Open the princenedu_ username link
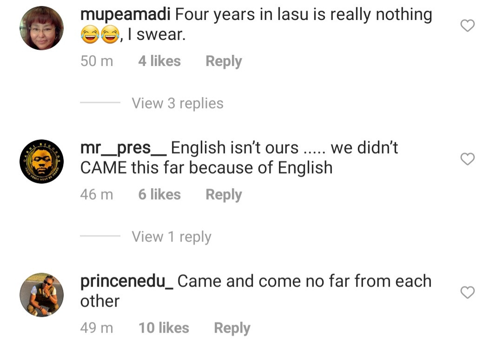The image size is (502, 347). pos(127,282)
